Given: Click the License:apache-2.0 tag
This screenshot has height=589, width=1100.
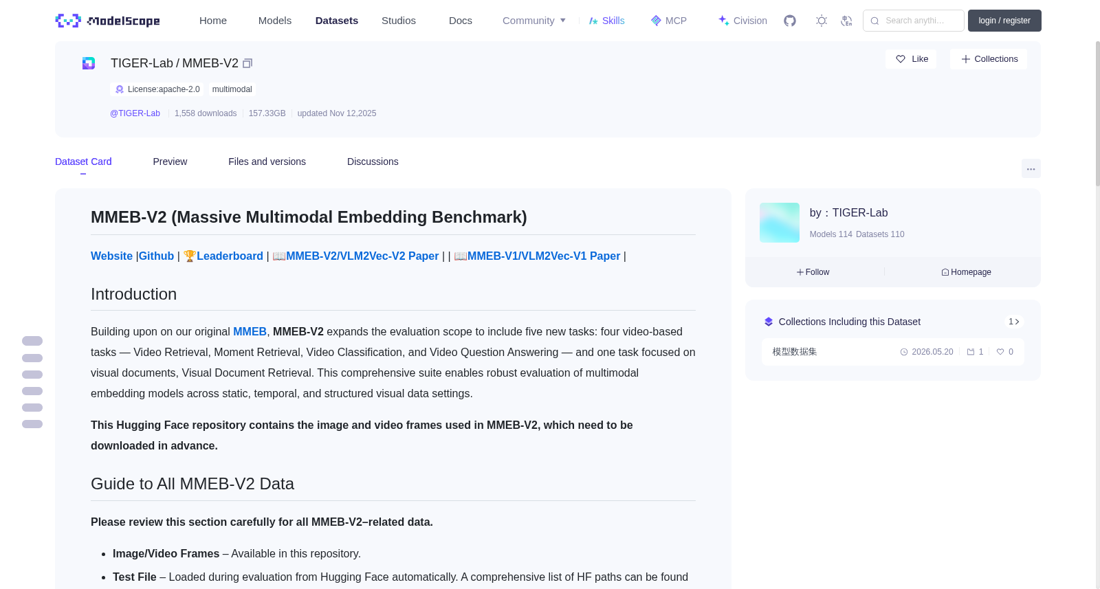Looking at the screenshot, I should (157, 89).
